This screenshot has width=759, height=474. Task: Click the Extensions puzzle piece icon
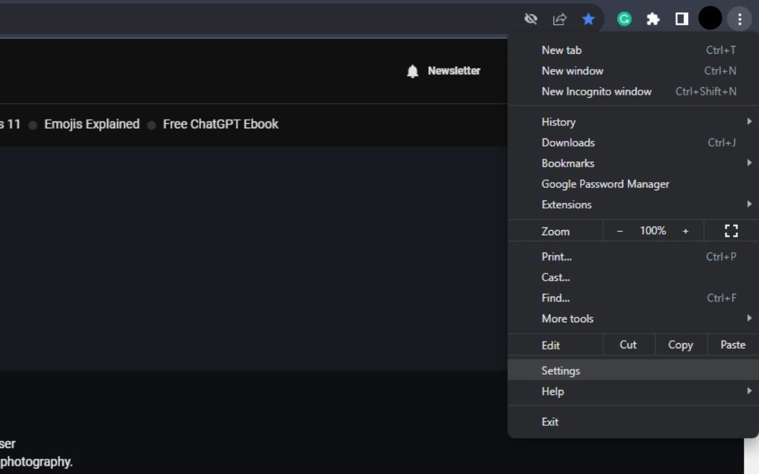(653, 19)
